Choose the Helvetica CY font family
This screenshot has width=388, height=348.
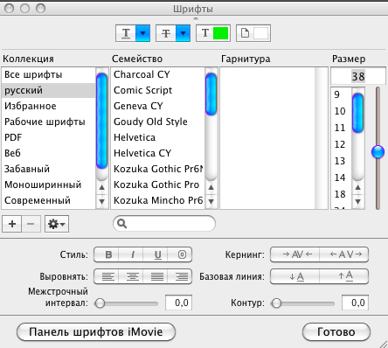pos(158,153)
